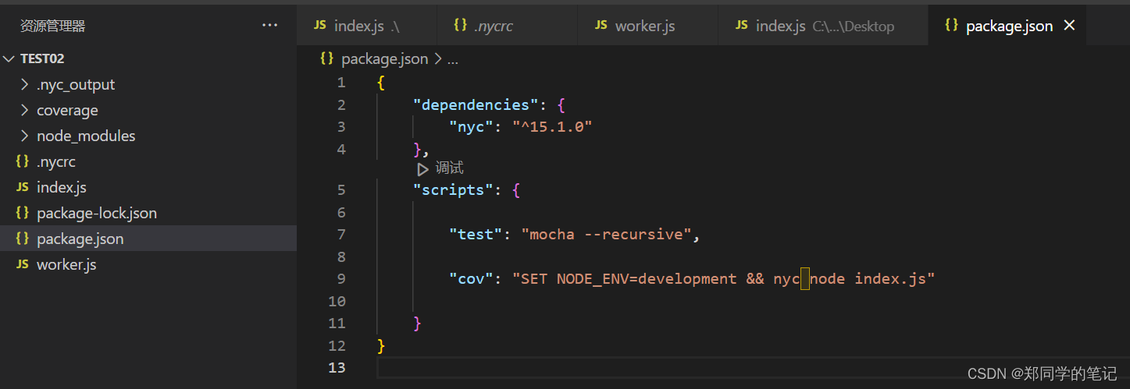Click line number 1 in the gutter
Image resolution: width=1130 pixels, height=389 pixels.
[x=340, y=83]
